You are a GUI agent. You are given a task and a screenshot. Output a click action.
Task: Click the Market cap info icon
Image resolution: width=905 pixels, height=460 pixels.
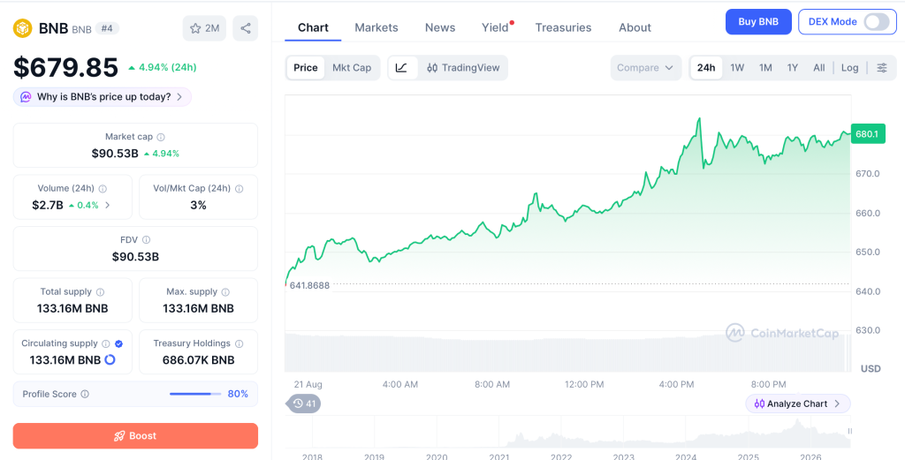(x=161, y=137)
